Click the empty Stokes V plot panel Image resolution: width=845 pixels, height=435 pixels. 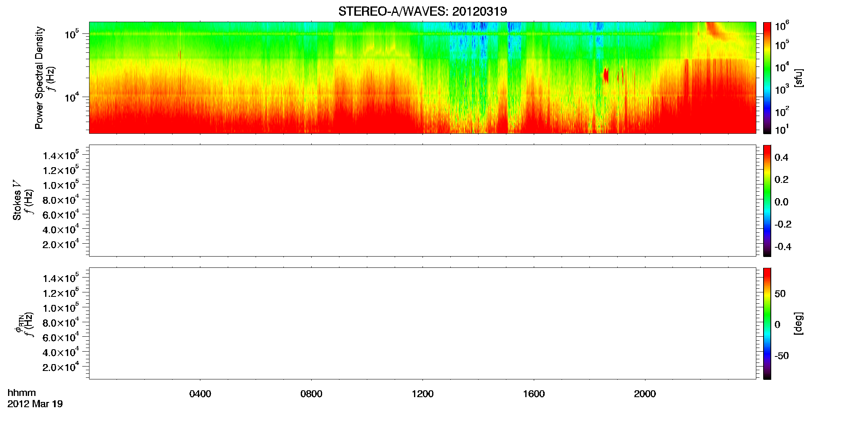click(422, 201)
